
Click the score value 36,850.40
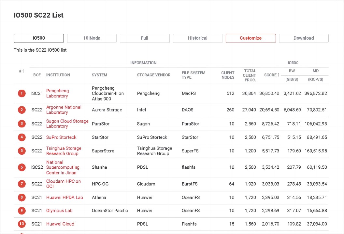[x=269, y=94]
